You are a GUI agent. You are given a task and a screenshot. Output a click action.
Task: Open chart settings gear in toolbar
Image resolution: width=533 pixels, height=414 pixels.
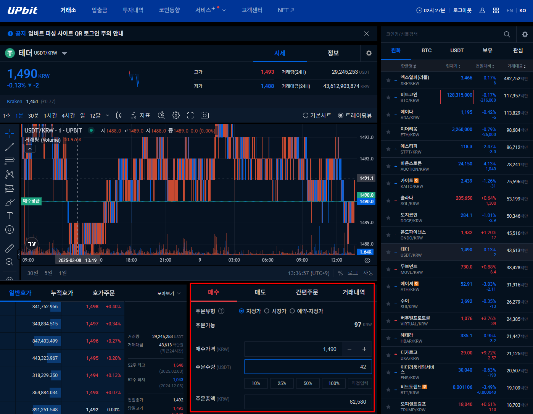click(176, 115)
